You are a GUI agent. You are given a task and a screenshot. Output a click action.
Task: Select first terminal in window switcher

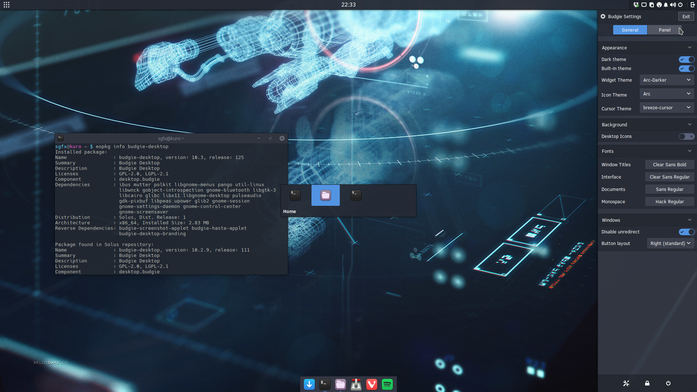(x=295, y=195)
